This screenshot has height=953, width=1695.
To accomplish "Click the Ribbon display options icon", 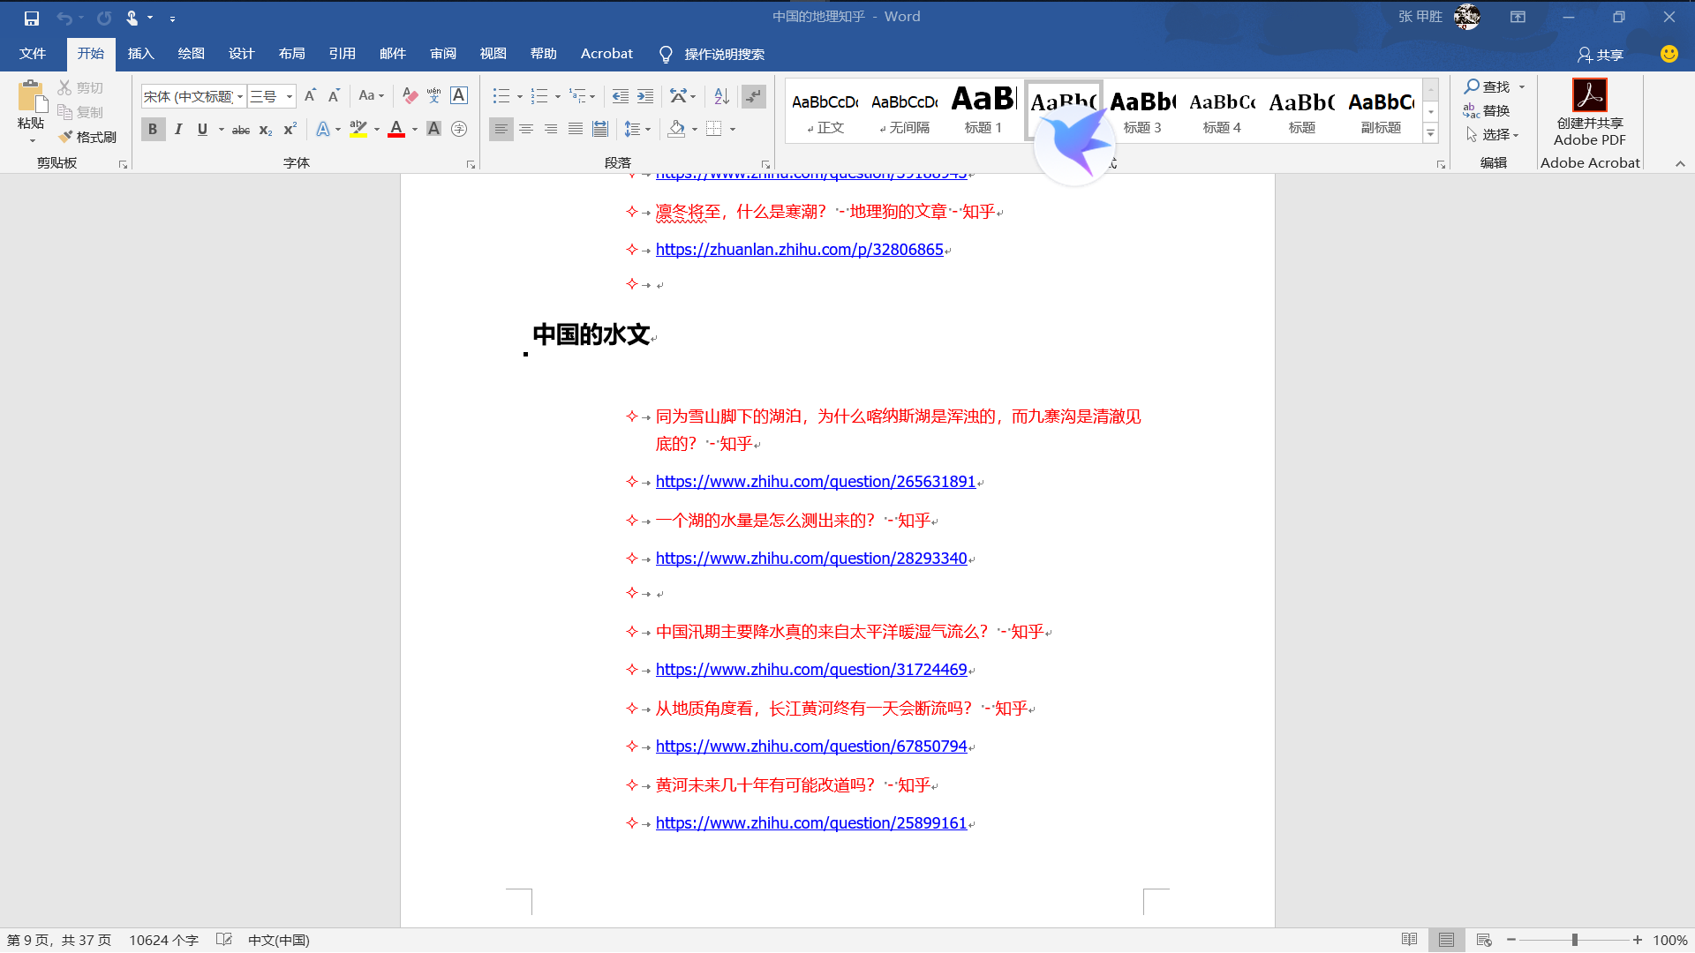I will pyautogui.click(x=1518, y=17).
